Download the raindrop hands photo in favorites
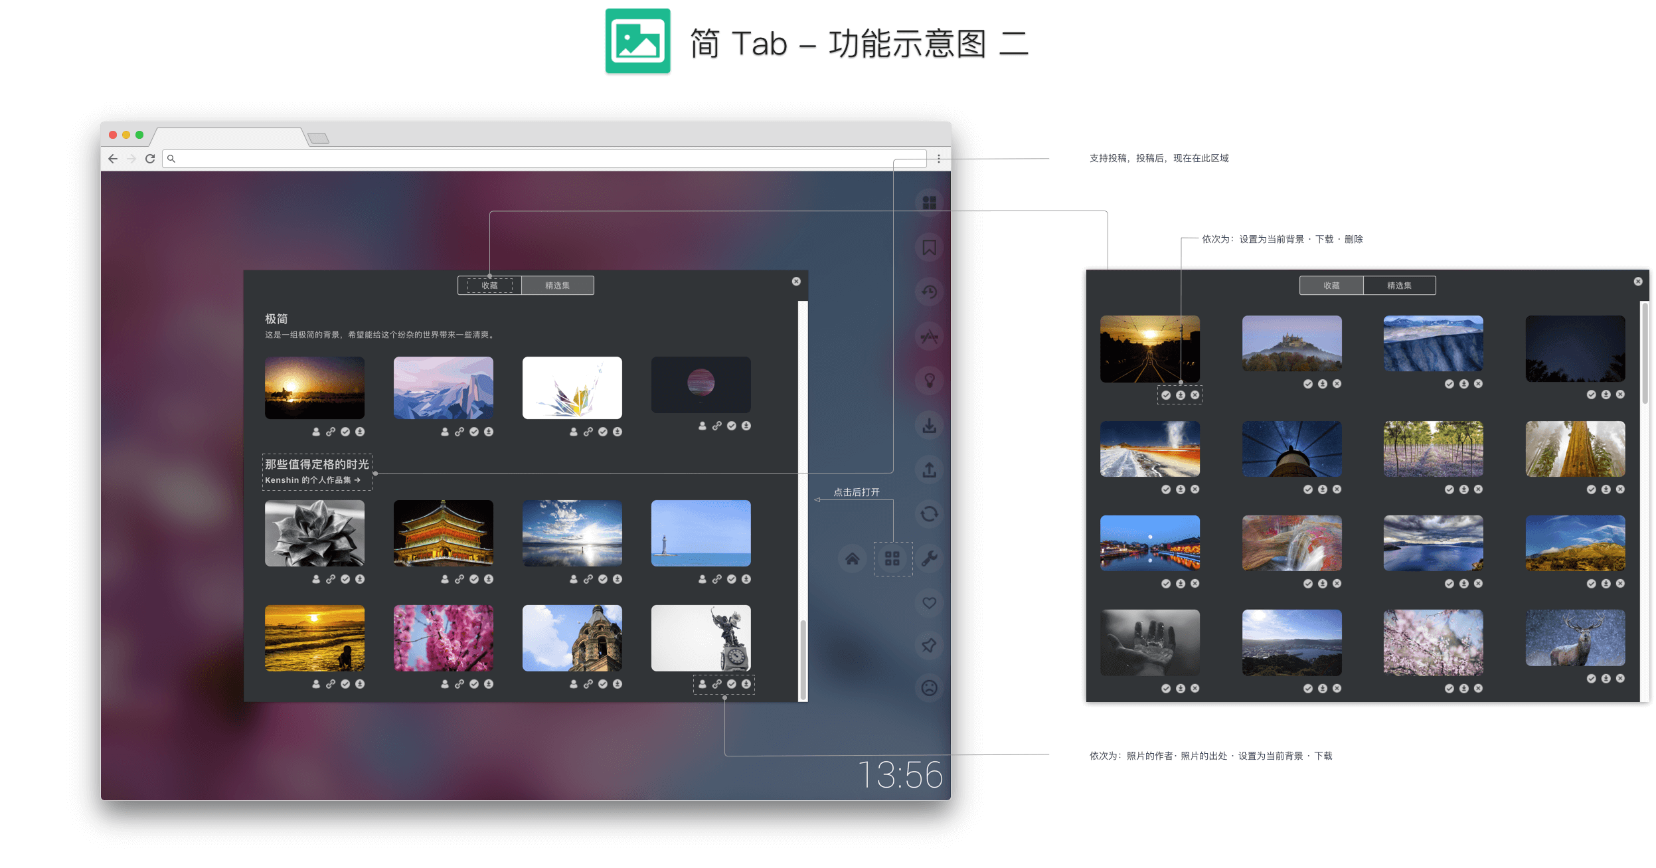The image size is (1656, 868). [1181, 689]
